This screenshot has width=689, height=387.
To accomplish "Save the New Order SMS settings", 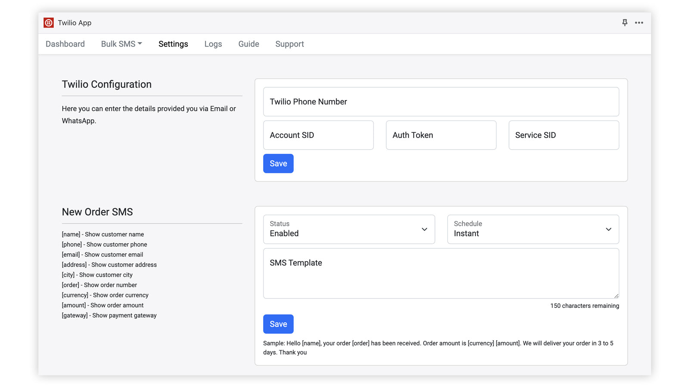I will (278, 324).
